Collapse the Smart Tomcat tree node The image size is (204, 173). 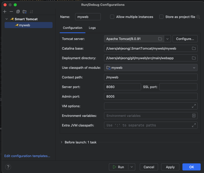click(7, 19)
